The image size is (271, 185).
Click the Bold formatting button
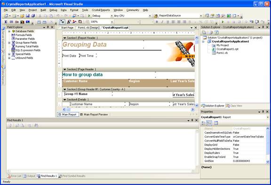coord(157,22)
